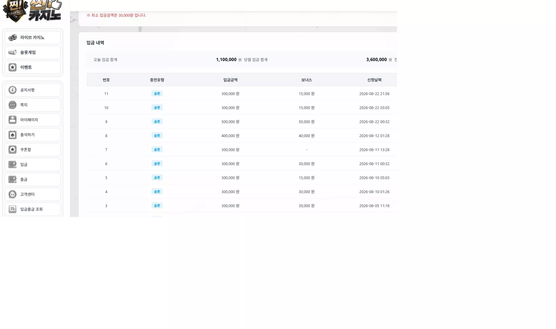Click the 슬롯 badge in row 7
The height and width of the screenshot is (329, 556).
[x=157, y=150]
